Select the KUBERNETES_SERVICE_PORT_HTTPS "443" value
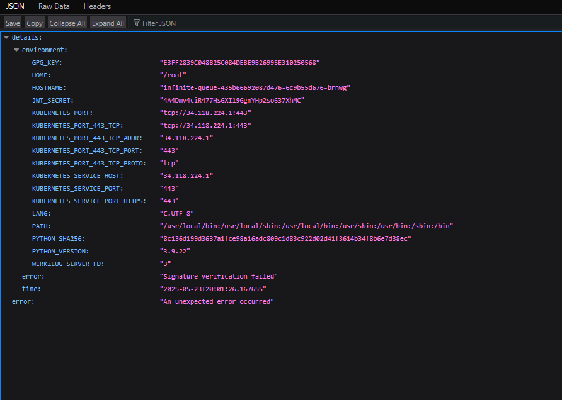The width and height of the screenshot is (562, 400). pyautogui.click(x=169, y=201)
